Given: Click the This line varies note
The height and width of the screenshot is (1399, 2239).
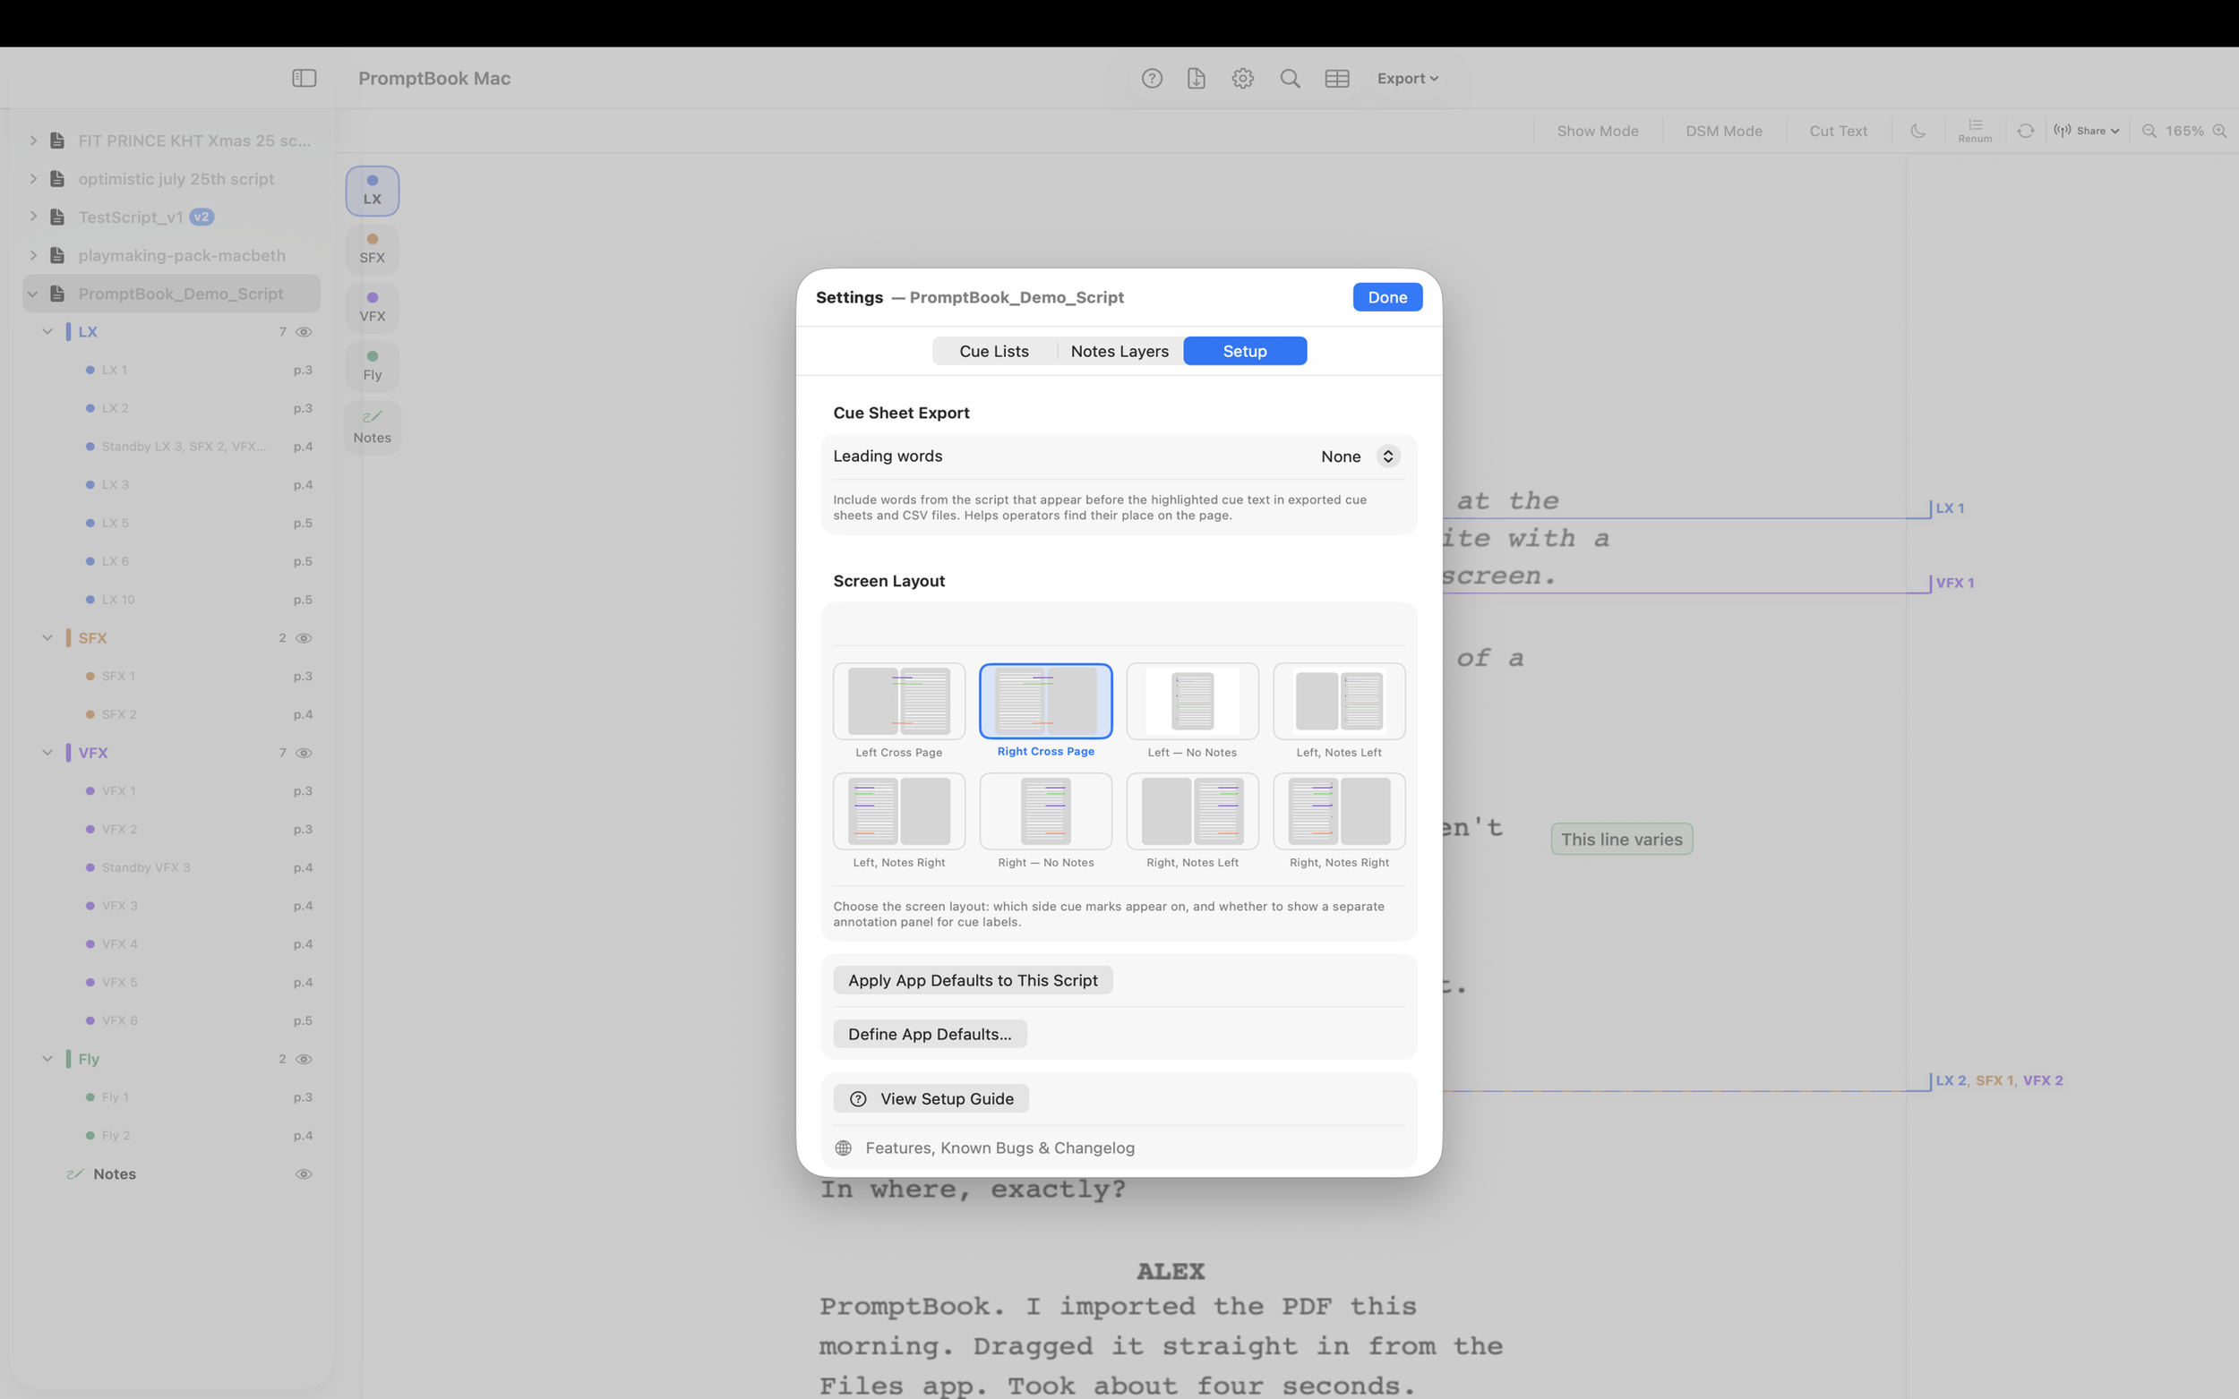Looking at the screenshot, I should pyautogui.click(x=1621, y=840).
